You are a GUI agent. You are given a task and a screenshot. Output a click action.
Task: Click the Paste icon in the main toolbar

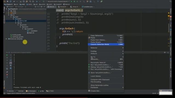coord(27,1)
